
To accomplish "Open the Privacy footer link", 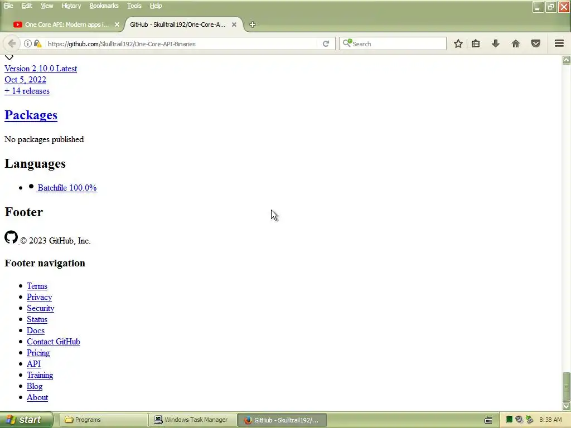I will tap(40, 298).
